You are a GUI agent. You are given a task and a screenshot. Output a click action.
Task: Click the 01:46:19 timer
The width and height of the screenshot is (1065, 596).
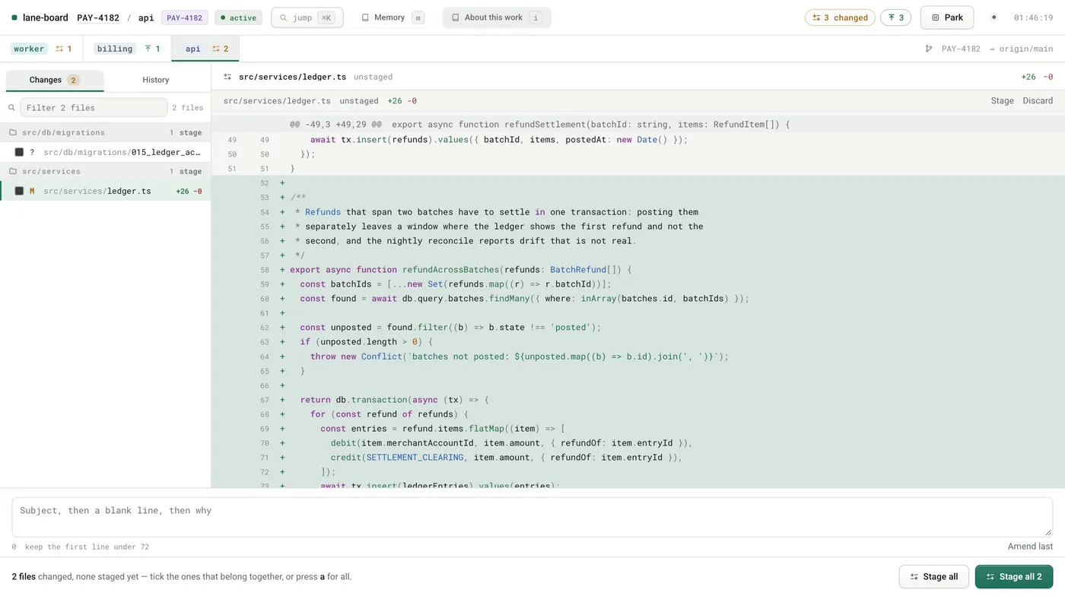coord(1033,17)
